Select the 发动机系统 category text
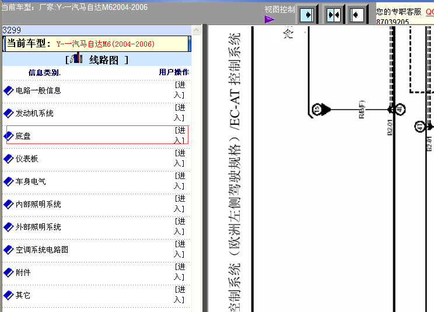Image resolution: width=434 pixels, height=312 pixels. [34, 113]
